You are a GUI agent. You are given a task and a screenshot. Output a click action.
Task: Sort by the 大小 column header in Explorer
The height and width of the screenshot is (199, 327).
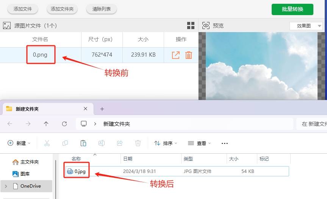[233, 159]
